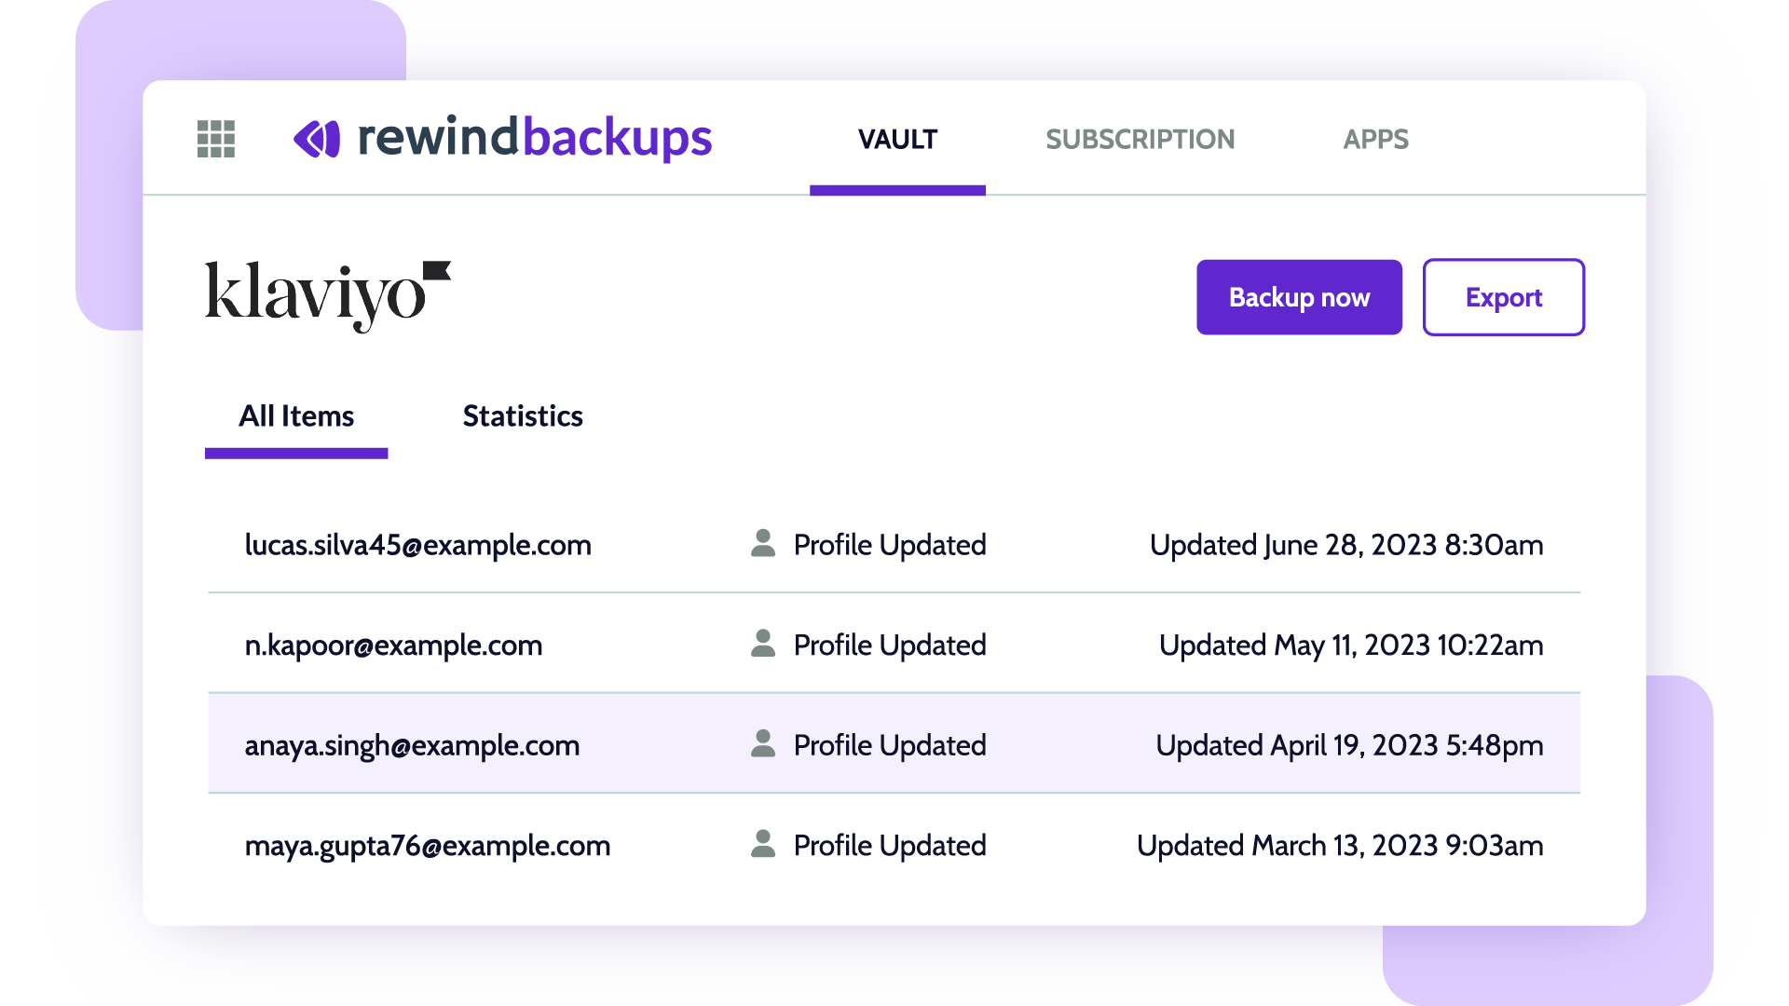Click profile icon in maya.gupta76 row

763,844
